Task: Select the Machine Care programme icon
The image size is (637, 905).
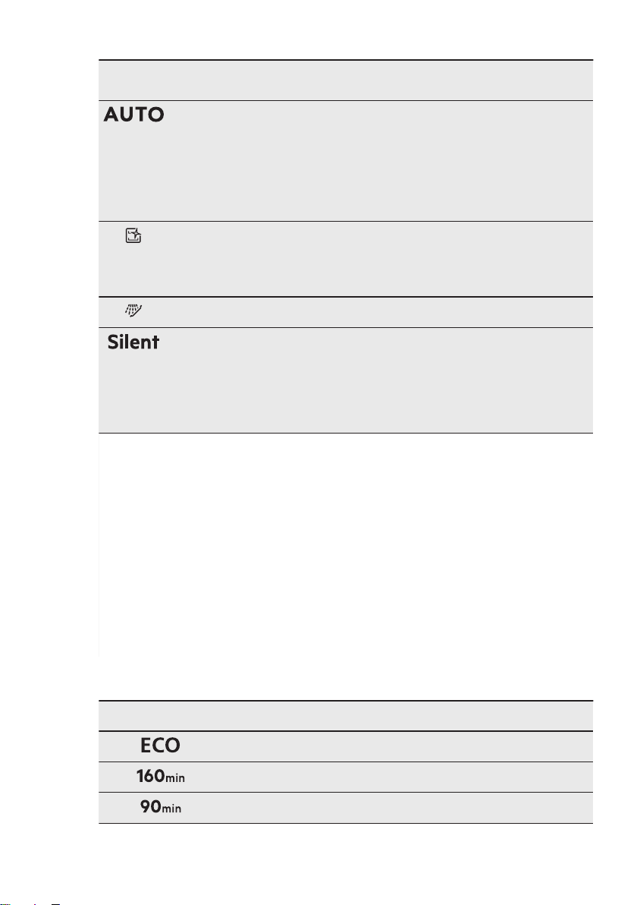Action: pyautogui.click(x=133, y=235)
